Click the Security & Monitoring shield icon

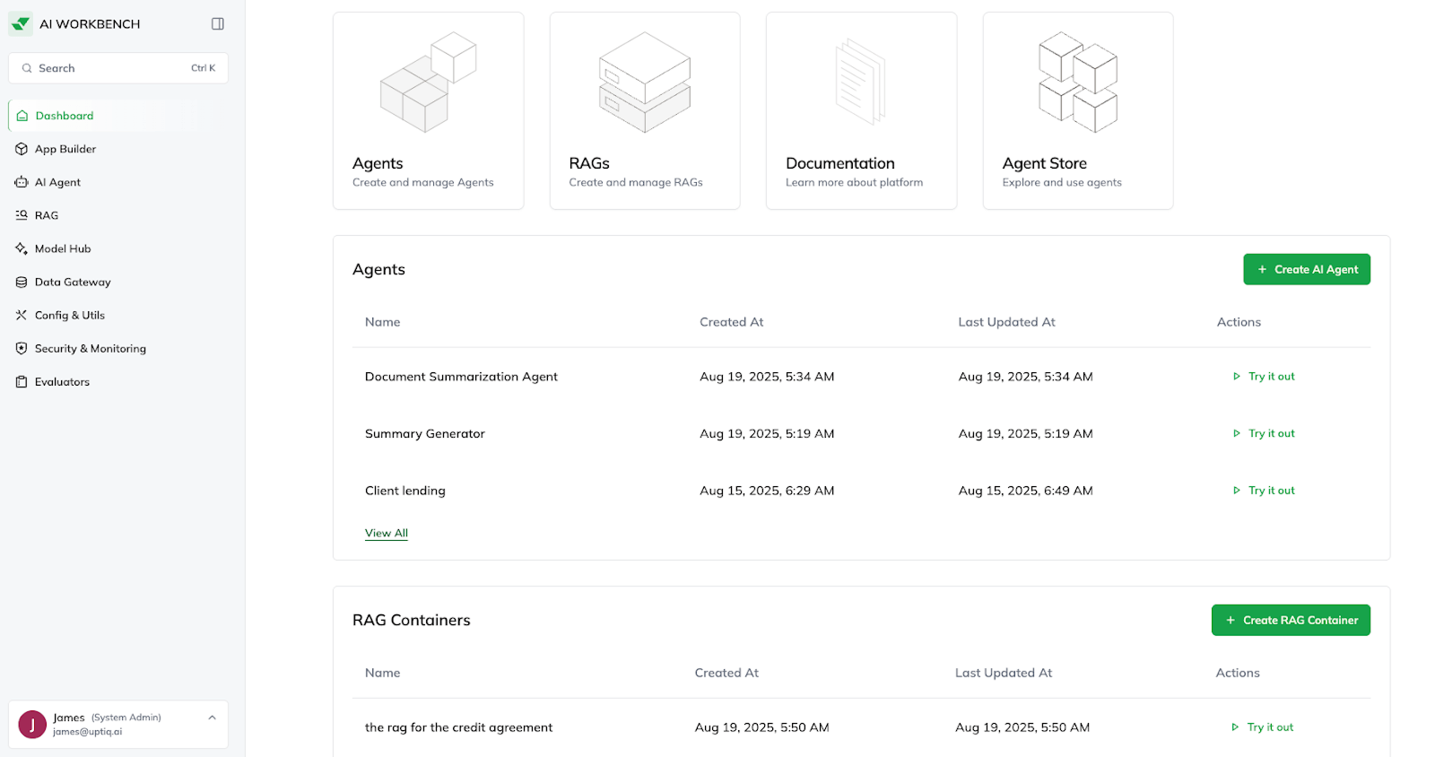tap(22, 348)
